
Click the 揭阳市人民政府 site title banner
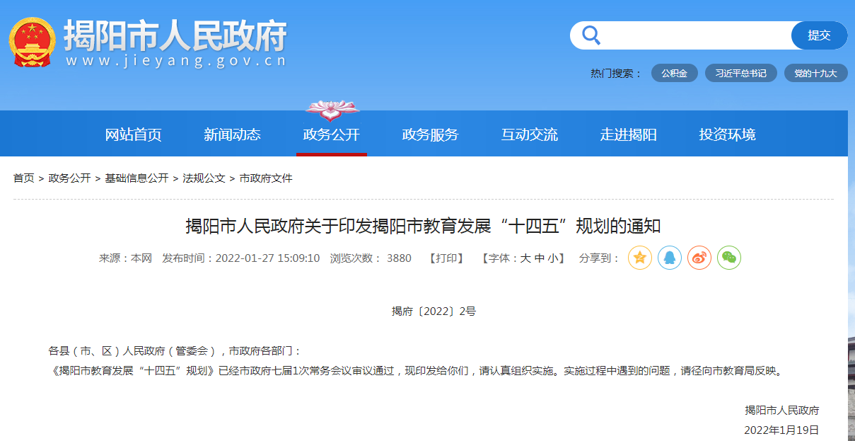point(175,42)
